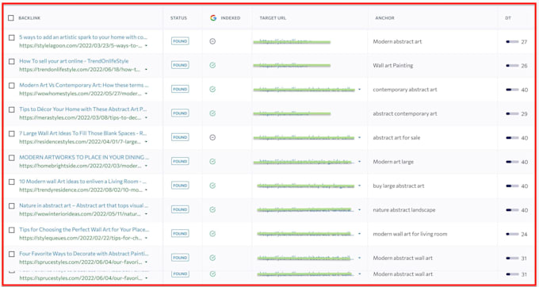This screenshot has width=539, height=287.
Task: Open '5 ways to add an artistic spark' link
Action: (x=83, y=36)
